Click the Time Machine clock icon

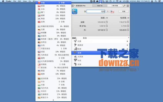coord(111,1)
